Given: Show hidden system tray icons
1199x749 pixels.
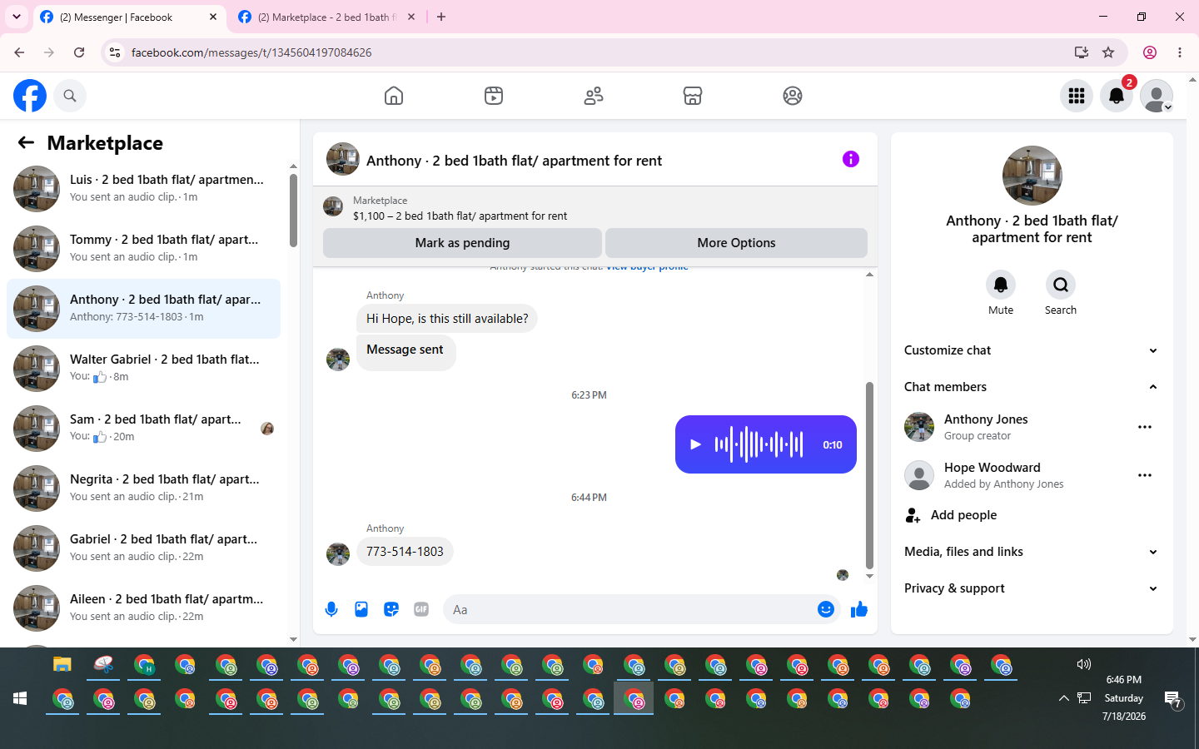Looking at the screenshot, I should pos(1063,698).
